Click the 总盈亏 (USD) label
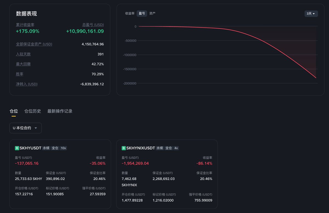Viewport: 329px width, 213px height. [93, 25]
